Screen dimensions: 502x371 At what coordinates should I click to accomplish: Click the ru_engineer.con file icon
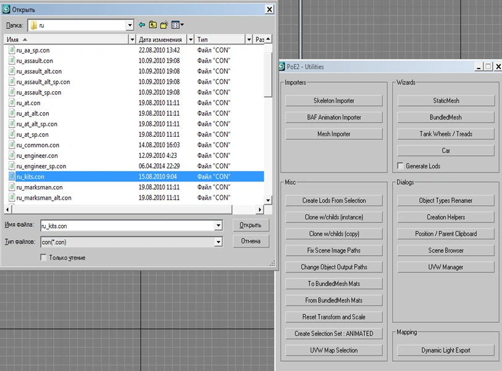(x=11, y=156)
